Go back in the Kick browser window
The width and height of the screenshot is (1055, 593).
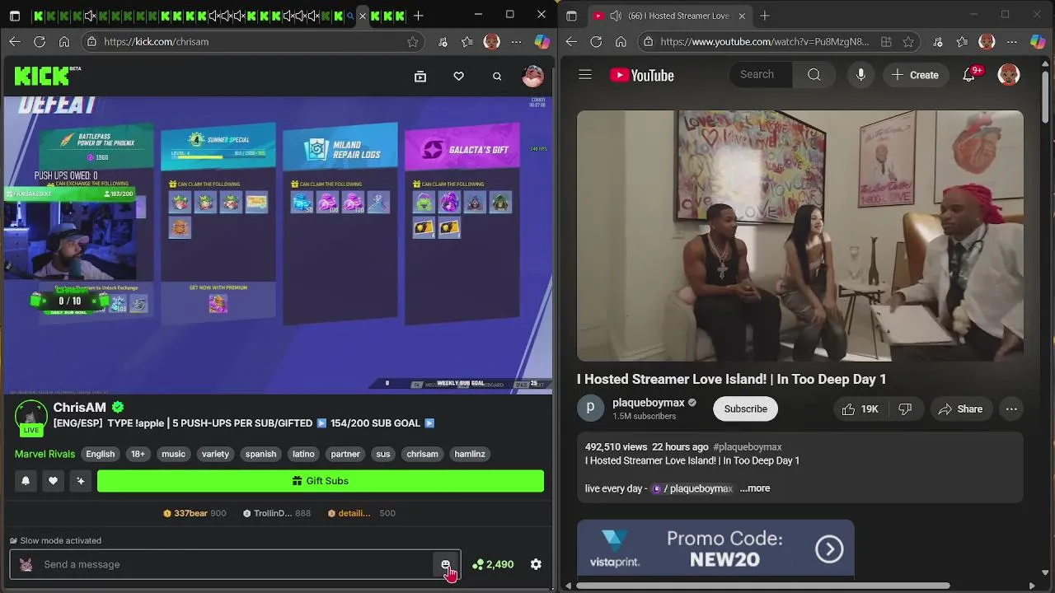click(15, 41)
